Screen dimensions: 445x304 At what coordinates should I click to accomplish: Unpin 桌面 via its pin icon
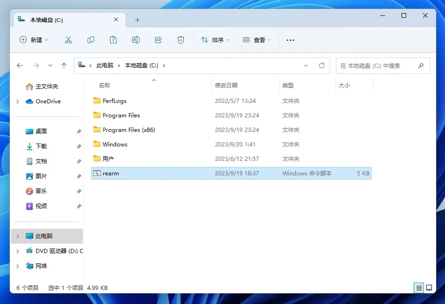tap(79, 131)
